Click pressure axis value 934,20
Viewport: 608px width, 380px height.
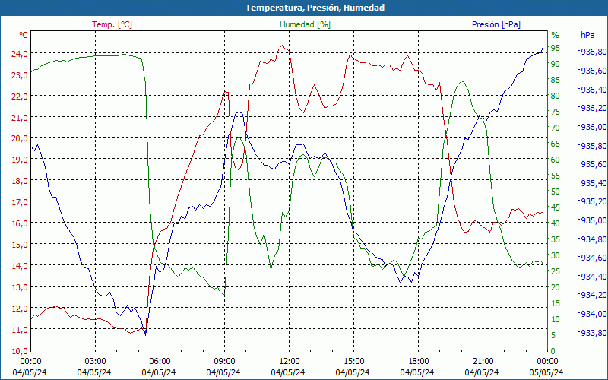click(594, 295)
